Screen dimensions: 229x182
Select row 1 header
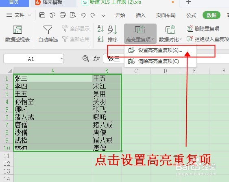pos(7,79)
